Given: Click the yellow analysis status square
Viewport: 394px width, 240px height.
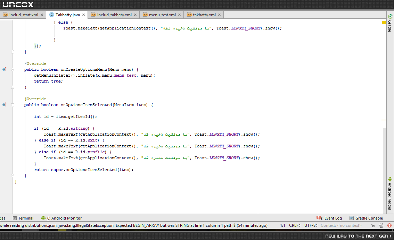Looking at the screenshot, I should 384,23.
